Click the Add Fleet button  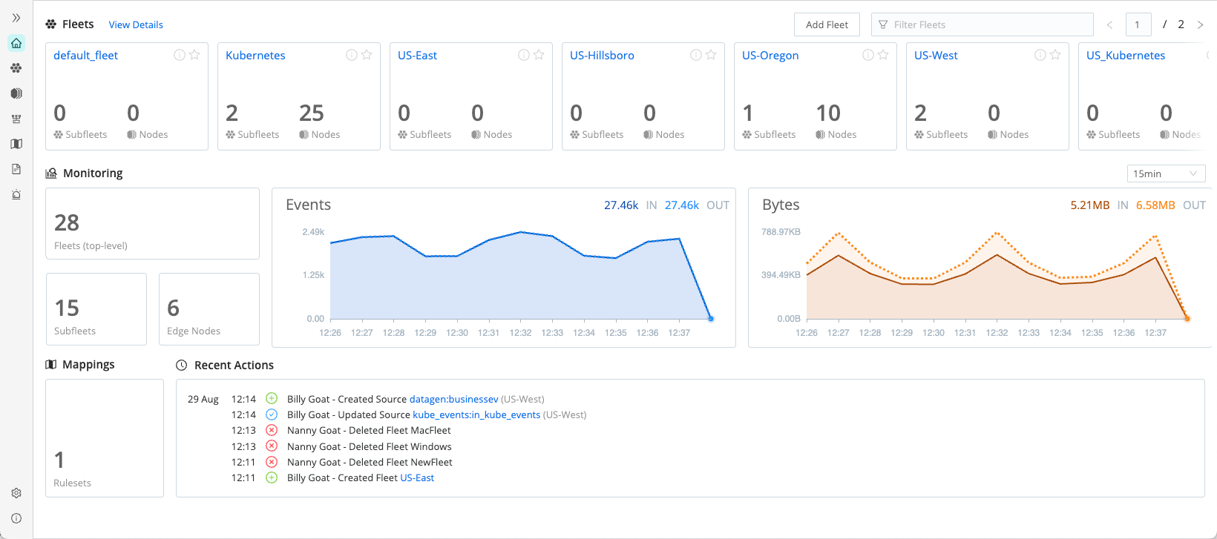coord(827,24)
